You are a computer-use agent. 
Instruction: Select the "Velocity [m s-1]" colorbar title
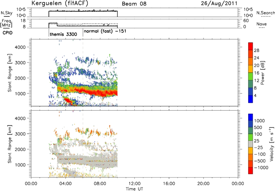point(272,144)
